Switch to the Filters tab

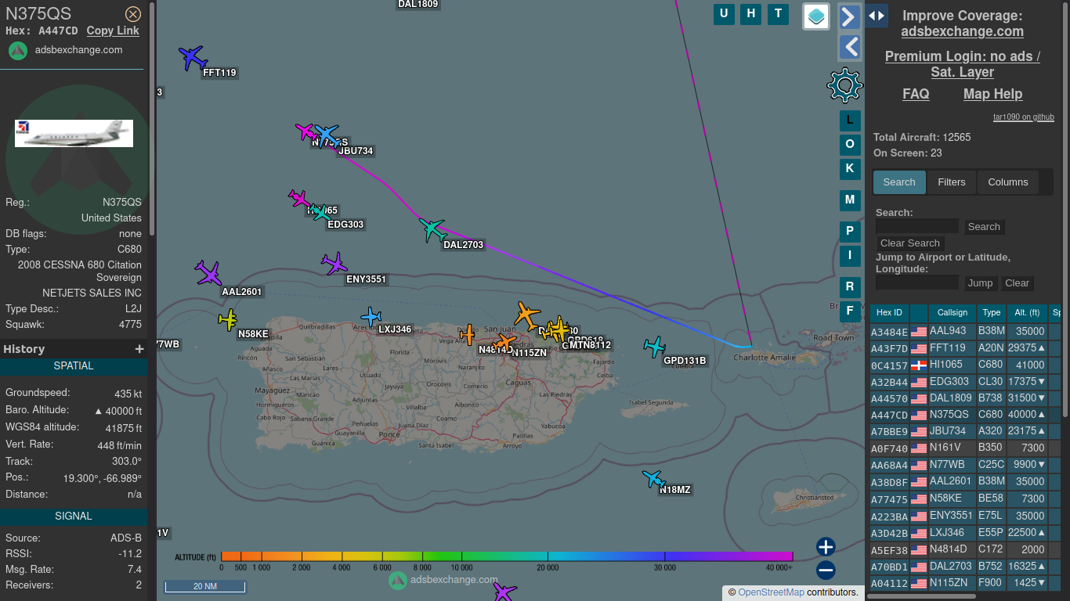click(x=952, y=182)
